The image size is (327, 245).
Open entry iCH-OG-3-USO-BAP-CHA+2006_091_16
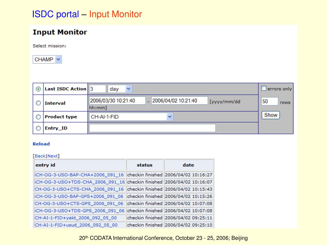[x=79, y=175]
